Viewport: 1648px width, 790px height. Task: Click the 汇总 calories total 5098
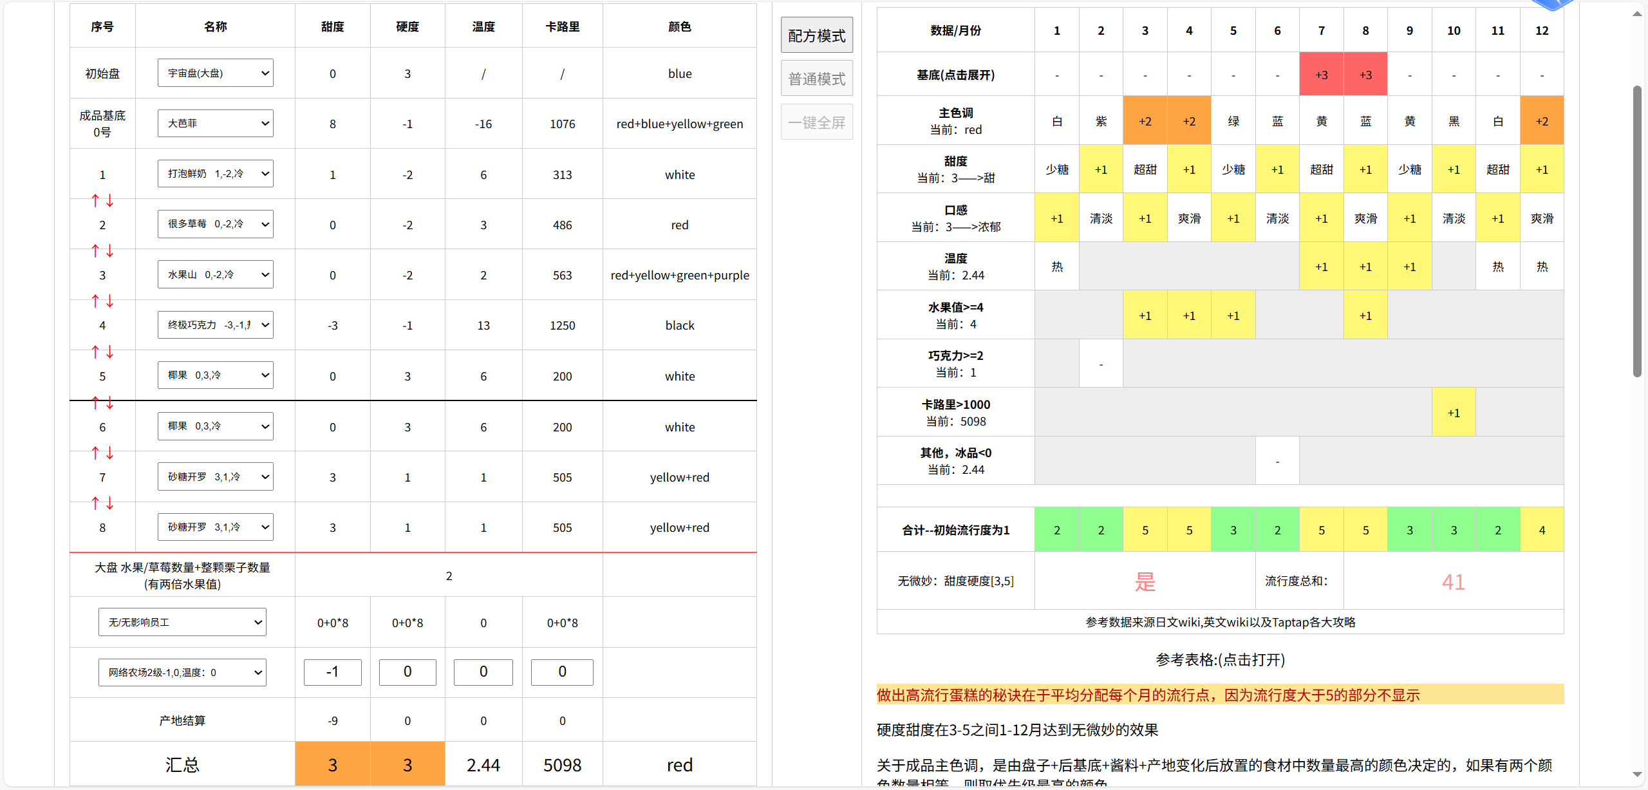pos(562,765)
